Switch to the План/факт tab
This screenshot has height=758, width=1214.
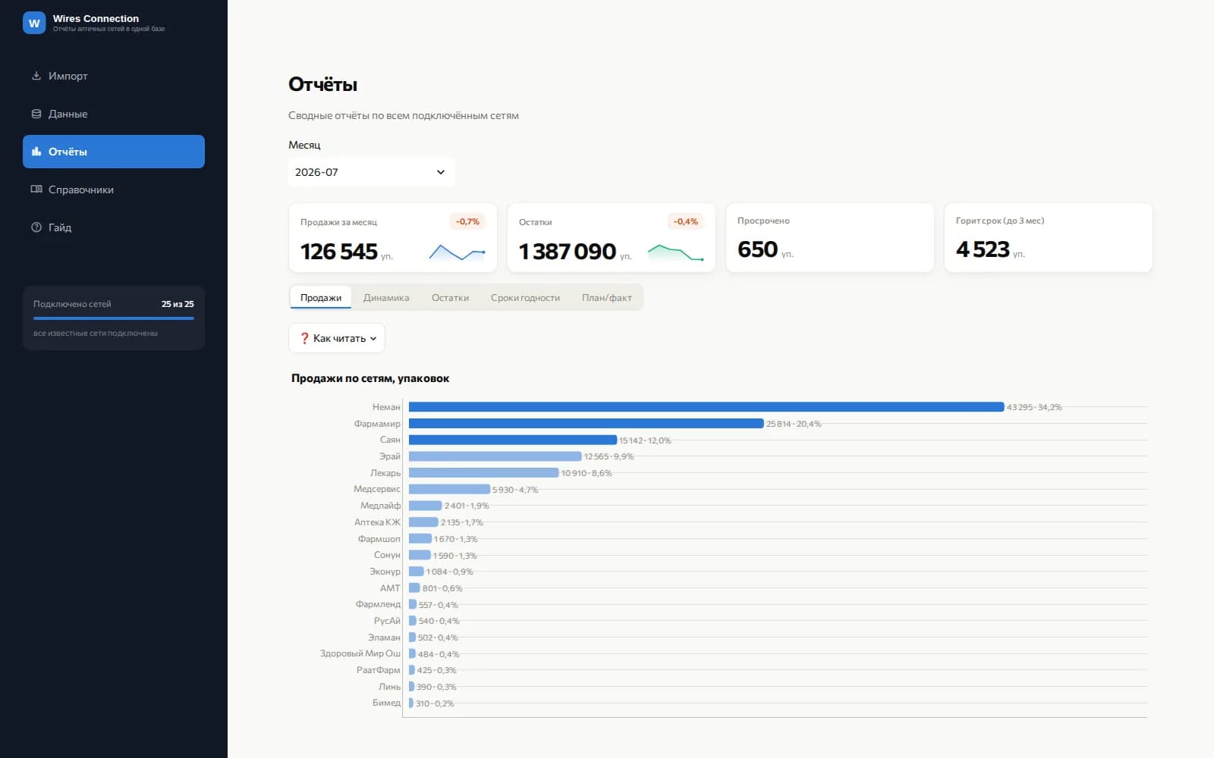coord(607,297)
